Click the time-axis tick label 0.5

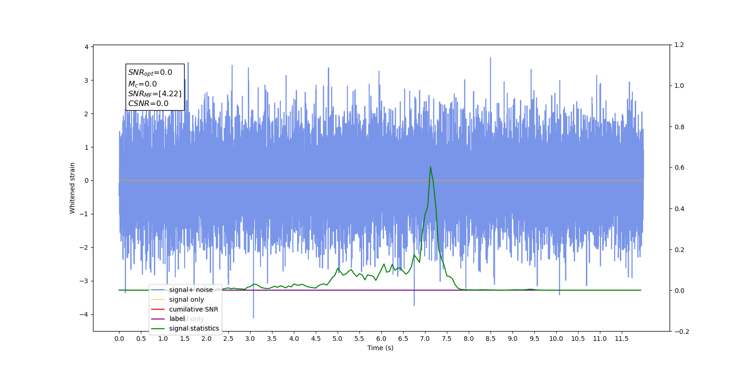[x=141, y=339]
